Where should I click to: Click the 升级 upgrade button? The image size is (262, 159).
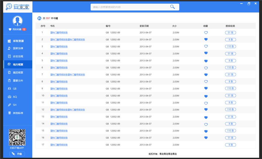17,154
